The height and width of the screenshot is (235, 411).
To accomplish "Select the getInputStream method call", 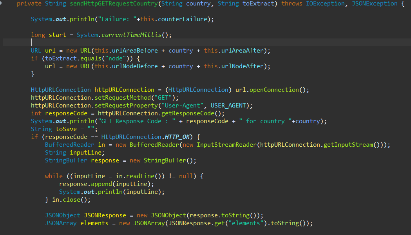I will click(348, 145).
